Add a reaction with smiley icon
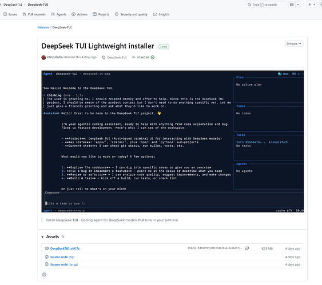Image resolution: width=322 pixels, height=285 pixels. [44, 275]
